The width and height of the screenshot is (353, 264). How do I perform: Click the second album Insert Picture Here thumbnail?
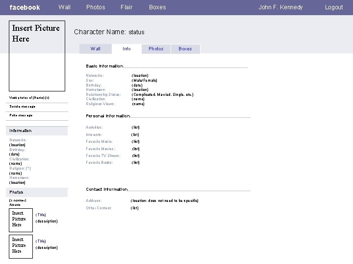21,246
